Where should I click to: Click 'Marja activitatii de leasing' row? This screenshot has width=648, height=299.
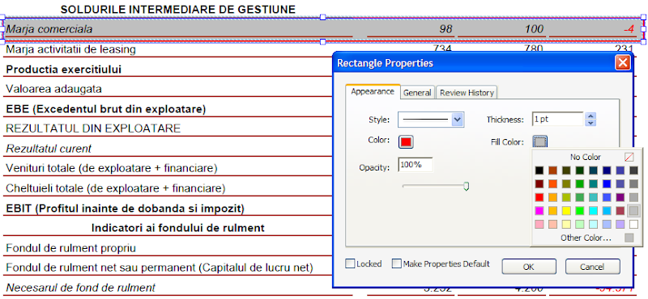click(x=70, y=49)
